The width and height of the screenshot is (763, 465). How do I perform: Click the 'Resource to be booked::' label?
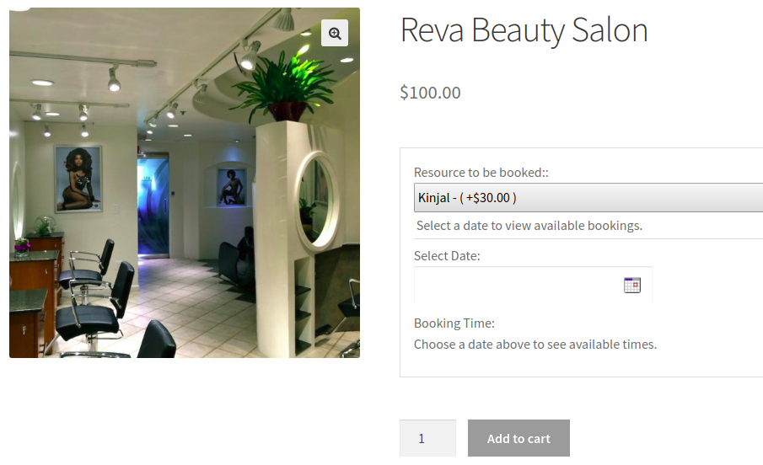tap(481, 172)
